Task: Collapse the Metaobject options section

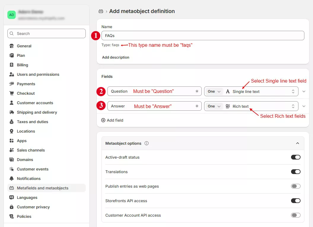Action: [298, 143]
